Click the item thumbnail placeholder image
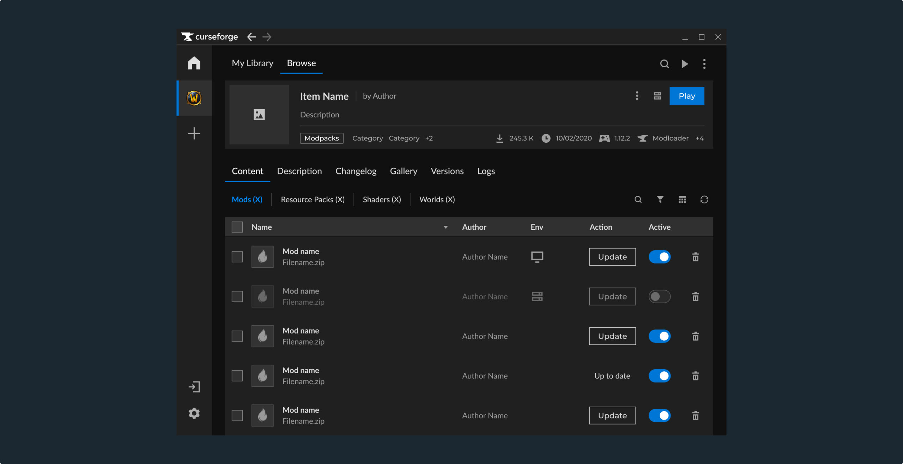Viewport: 903px width, 464px height. pyautogui.click(x=259, y=115)
